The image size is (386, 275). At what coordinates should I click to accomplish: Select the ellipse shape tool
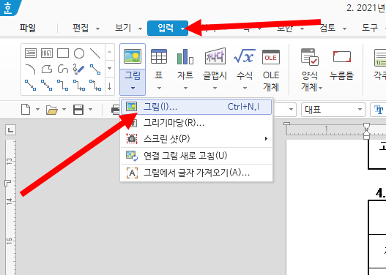(79, 53)
